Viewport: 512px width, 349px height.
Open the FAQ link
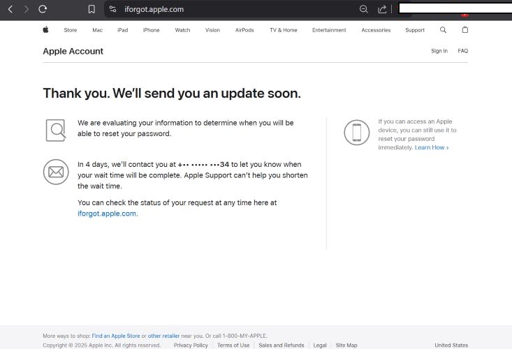coord(462,51)
